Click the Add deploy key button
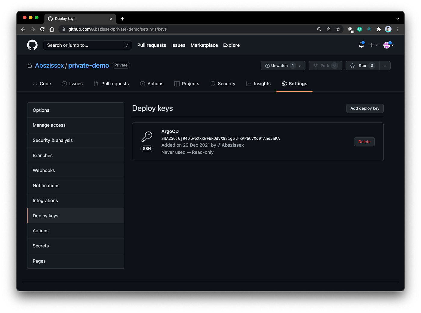The height and width of the screenshot is (313, 421). (365, 108)
